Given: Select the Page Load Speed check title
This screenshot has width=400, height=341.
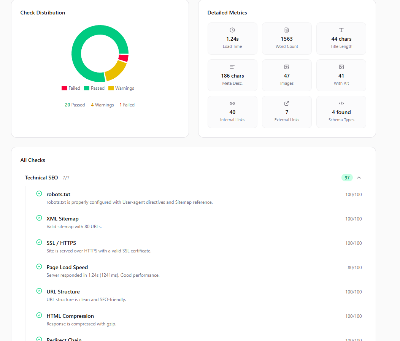Looking at the screenshot, I should coord(67,267).
